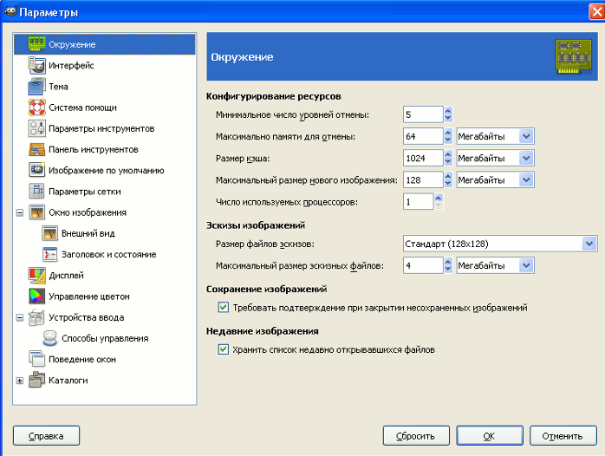This screenshot has width=605, height=456.
Task: Increase the minimum undo levels value
Action: click(x=448, y=111)
